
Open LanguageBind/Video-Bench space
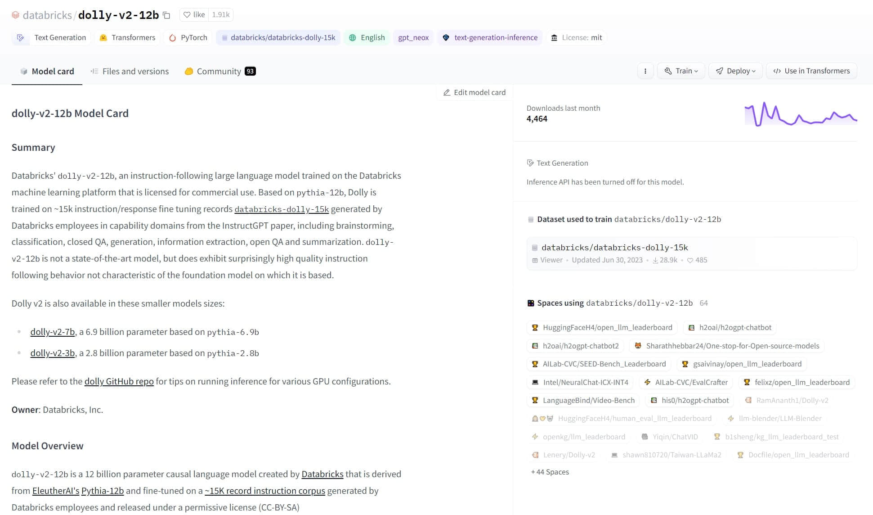(x=583, y=400)
